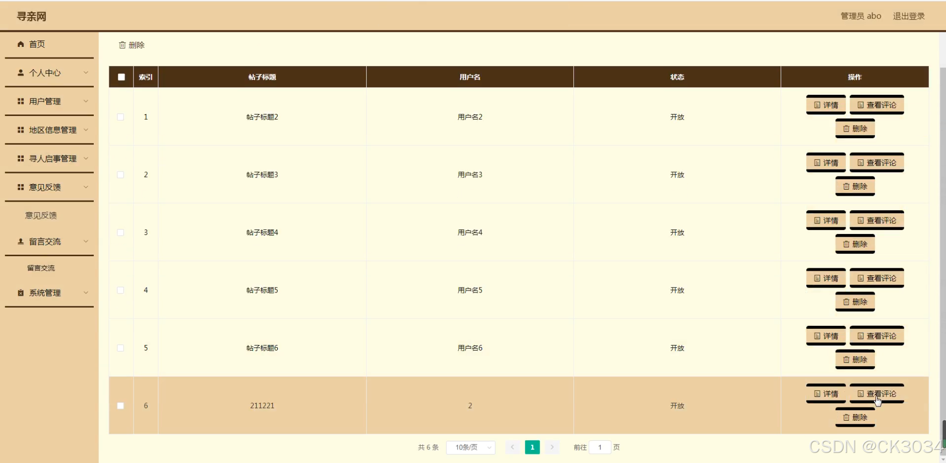Screen dimensions: 946x463
Task: Click the 查看评论 icon for 帖子标题6
Action: point(861,336)
